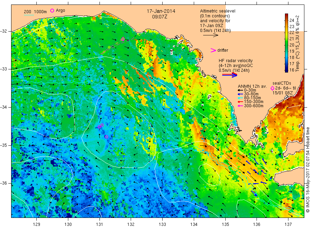
Task: Click the black altimetric velocity scale arrow
Action: (211, 35)
